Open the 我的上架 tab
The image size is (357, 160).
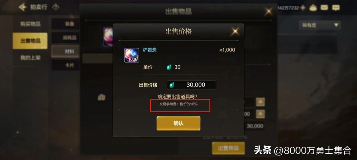pyautogui.click(x=30, y=58)
